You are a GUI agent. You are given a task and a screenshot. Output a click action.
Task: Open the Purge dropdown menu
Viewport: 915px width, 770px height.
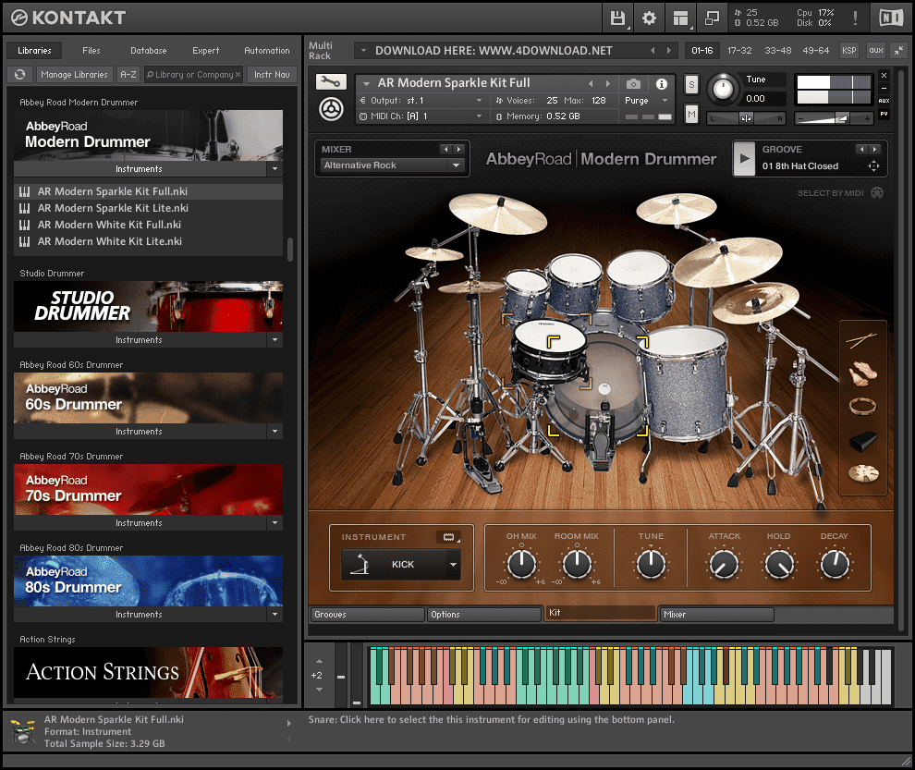[x=646, y=101]
